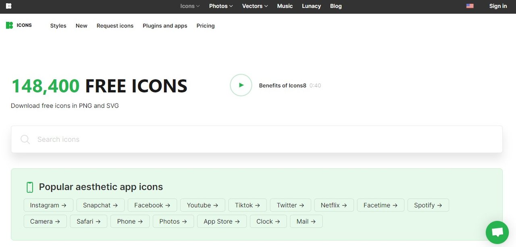
Task: Select the Instagram tag
Action: [x=48, y=205]
